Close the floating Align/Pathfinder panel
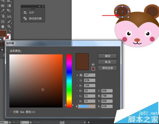This screenshot has height=124, width=159. point(43,6)
